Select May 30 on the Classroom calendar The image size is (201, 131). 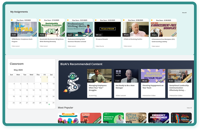(x=45, y=103)
